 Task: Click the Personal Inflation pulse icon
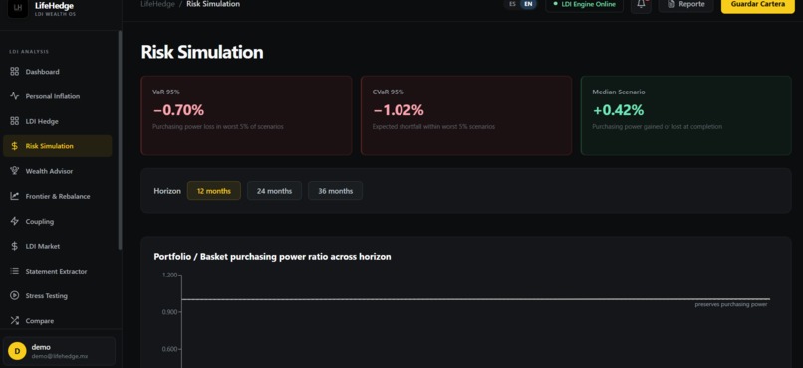point(14,96)
